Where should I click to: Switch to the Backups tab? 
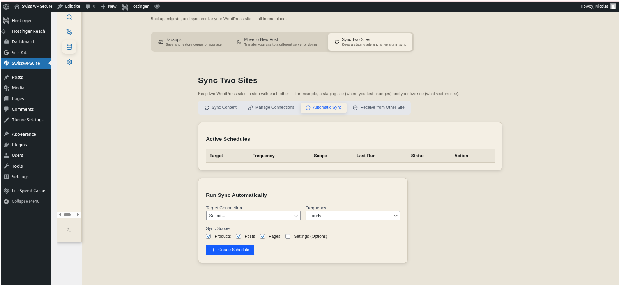tap(190, 42)
